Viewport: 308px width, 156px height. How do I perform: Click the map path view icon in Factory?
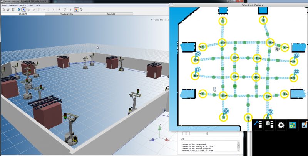[293, 125]
